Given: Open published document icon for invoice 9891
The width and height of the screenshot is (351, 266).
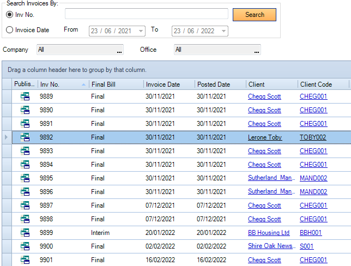Looking at the screenshot, I should tap(25, 124).
